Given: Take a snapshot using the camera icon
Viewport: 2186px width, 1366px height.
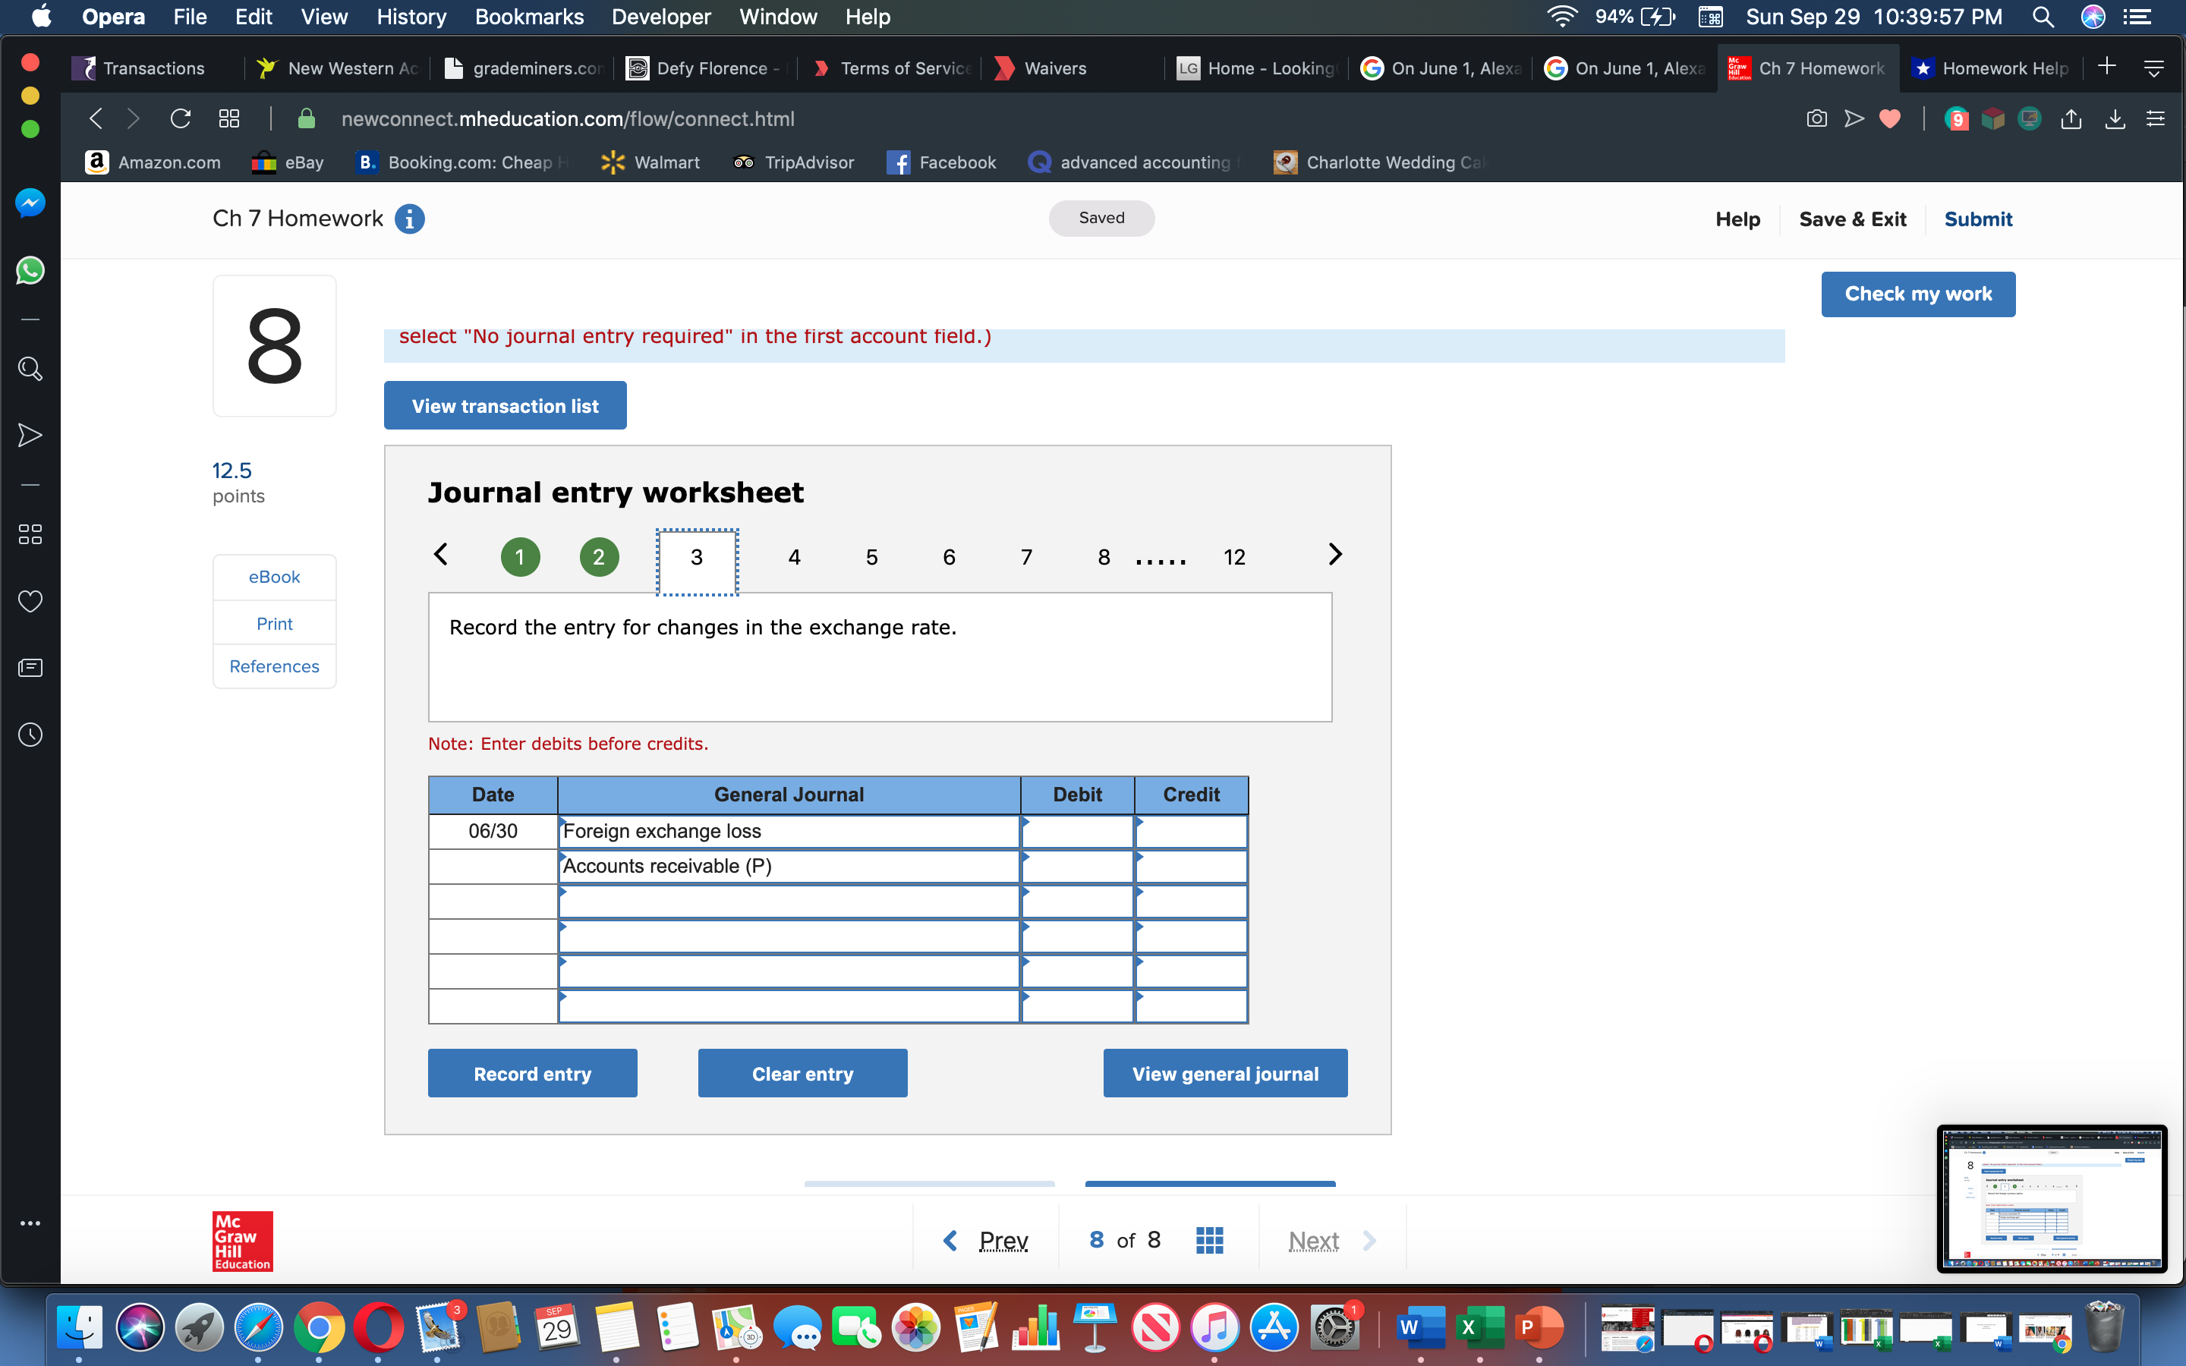Looking at the screenshot, I should point(1816,118).
